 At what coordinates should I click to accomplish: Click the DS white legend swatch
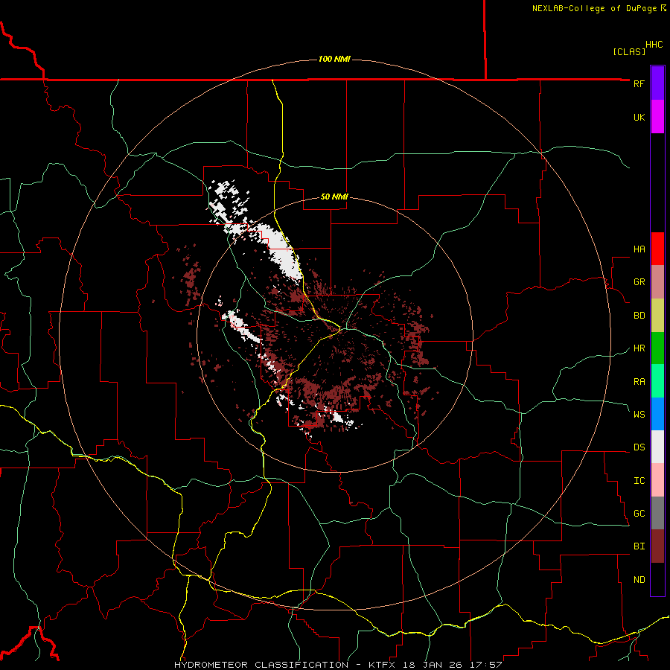pyautogui.click(x=657, y=447)
